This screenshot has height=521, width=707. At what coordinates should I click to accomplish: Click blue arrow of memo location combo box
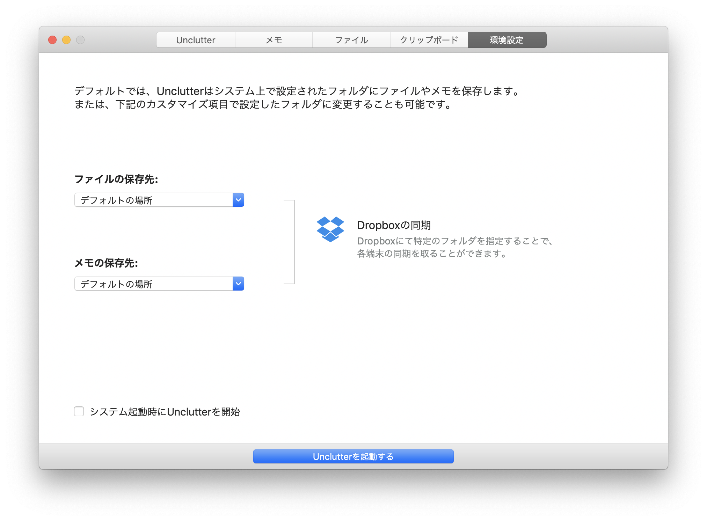pos(238,284)
